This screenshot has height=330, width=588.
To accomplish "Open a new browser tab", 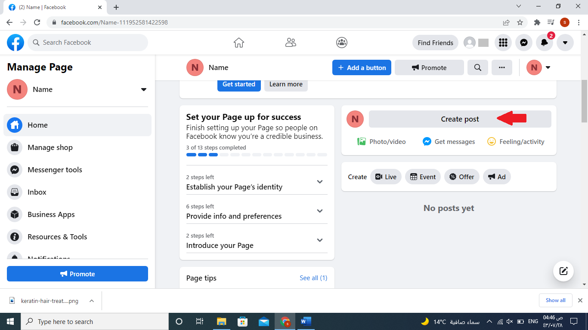I will pos(116,7).
